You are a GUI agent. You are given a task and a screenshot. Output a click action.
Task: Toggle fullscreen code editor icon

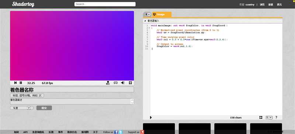click(261, 117)
